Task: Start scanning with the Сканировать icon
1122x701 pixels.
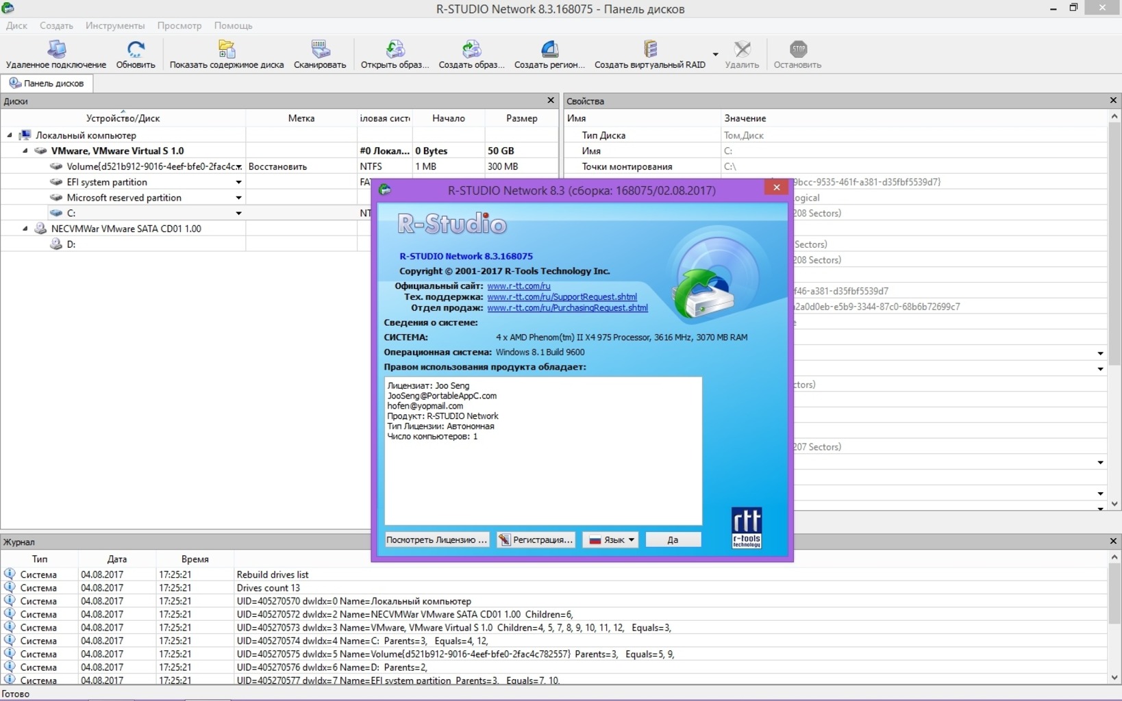Action: tap(320, 54)
